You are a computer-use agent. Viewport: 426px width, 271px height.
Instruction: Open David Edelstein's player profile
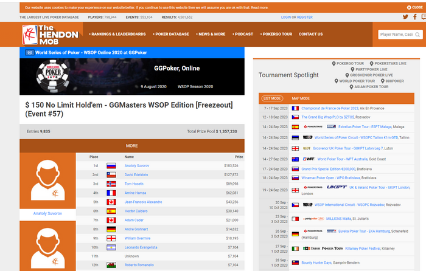[x=136, y=175]
